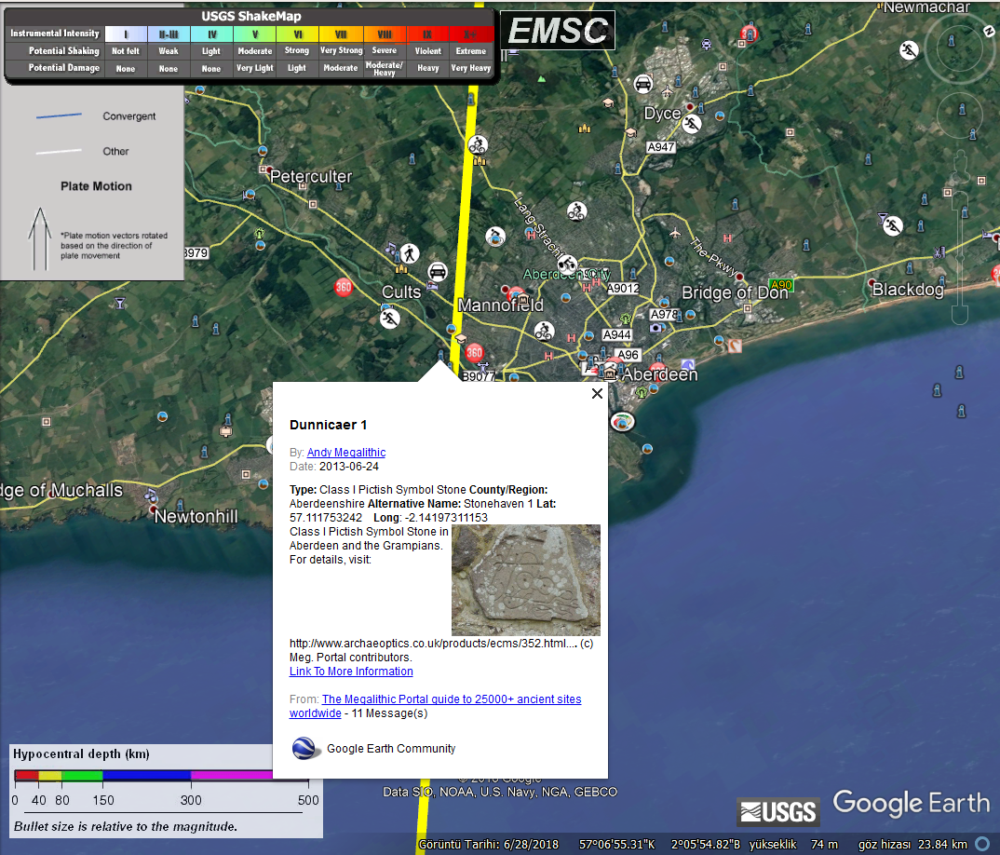1000x855 pixels.
Task: Click cyclist icon south of Mannofield
Action: (544, 332)
